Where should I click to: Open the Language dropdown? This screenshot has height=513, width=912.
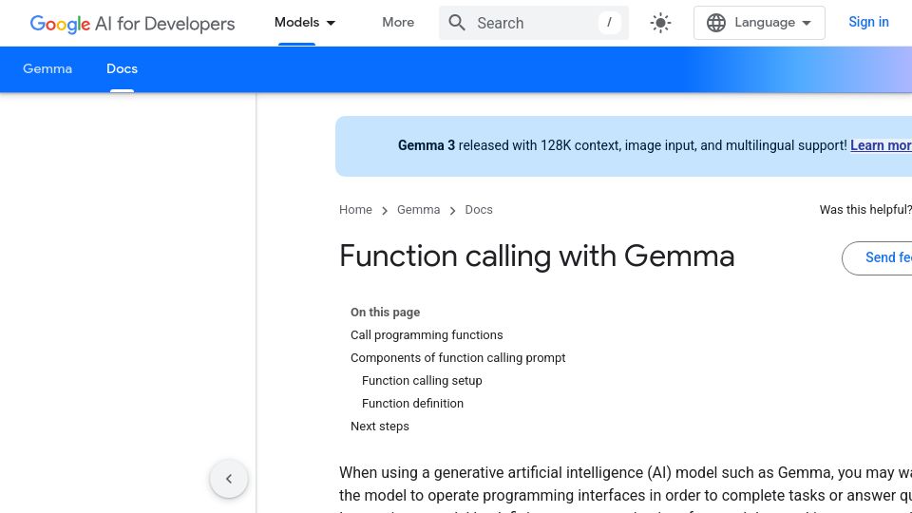point(759,23)
